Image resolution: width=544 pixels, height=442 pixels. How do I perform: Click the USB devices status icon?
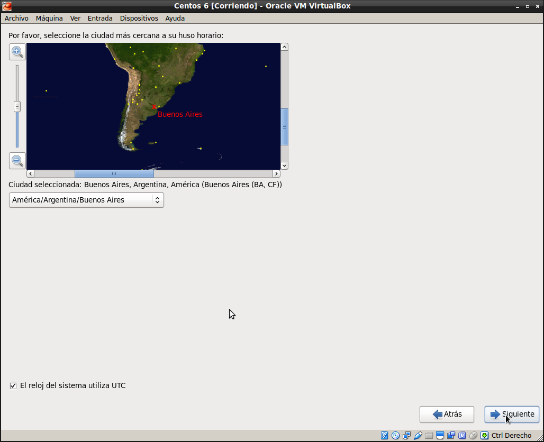(418, 436)
